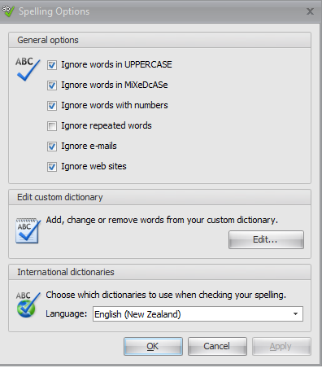Select the English (New Zealand) language field
Screen dimensions: 322x368
[198, 314]
